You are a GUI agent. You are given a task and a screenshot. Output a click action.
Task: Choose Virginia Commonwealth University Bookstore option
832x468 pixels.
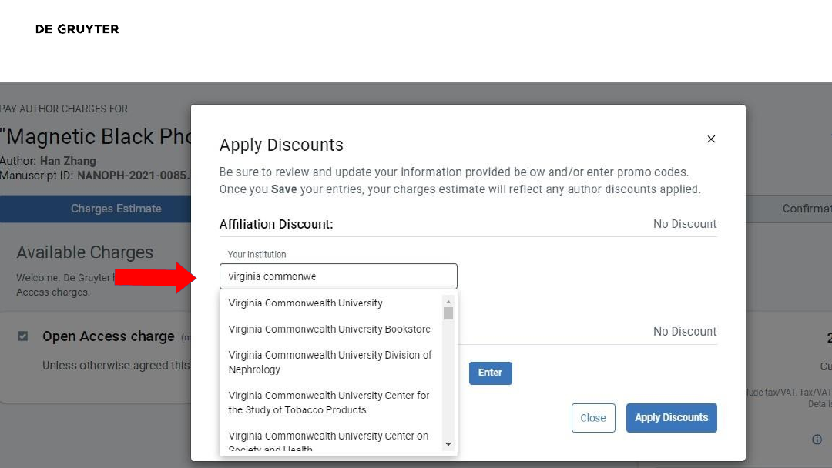329,329
